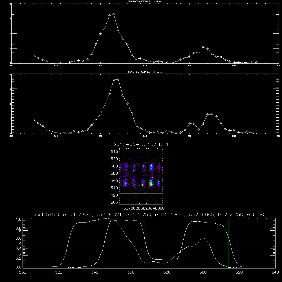Click the second plot title ending in dusk
Screen dimensions: 282x282
[145, 72]
